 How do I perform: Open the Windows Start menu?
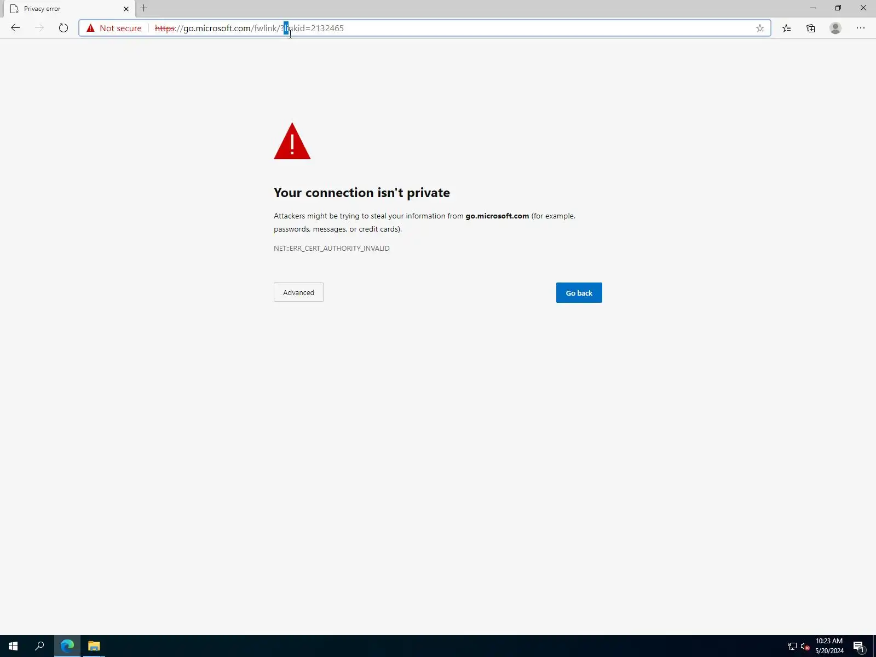[x=13, y=646]
